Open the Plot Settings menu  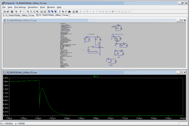(20, 7)
